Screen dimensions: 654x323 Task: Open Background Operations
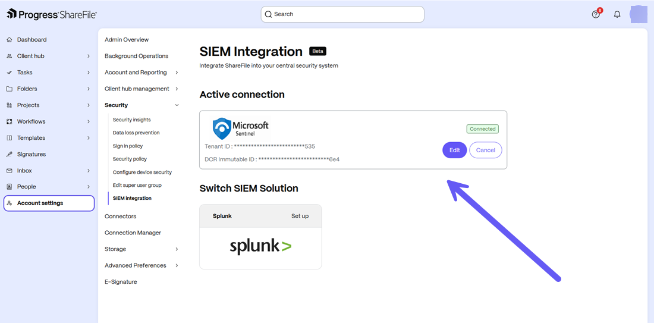click(x=136, y=56)
